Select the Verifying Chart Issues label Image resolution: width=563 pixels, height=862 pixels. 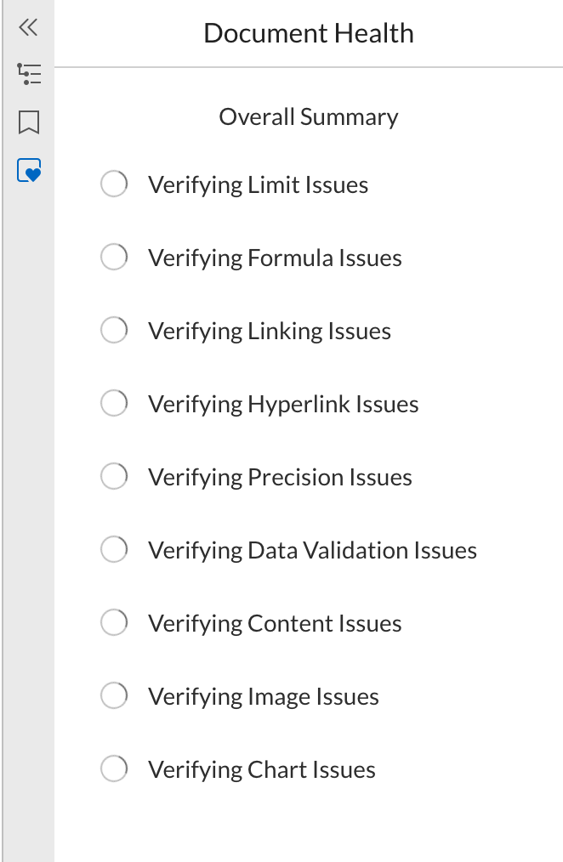[262, 770]
